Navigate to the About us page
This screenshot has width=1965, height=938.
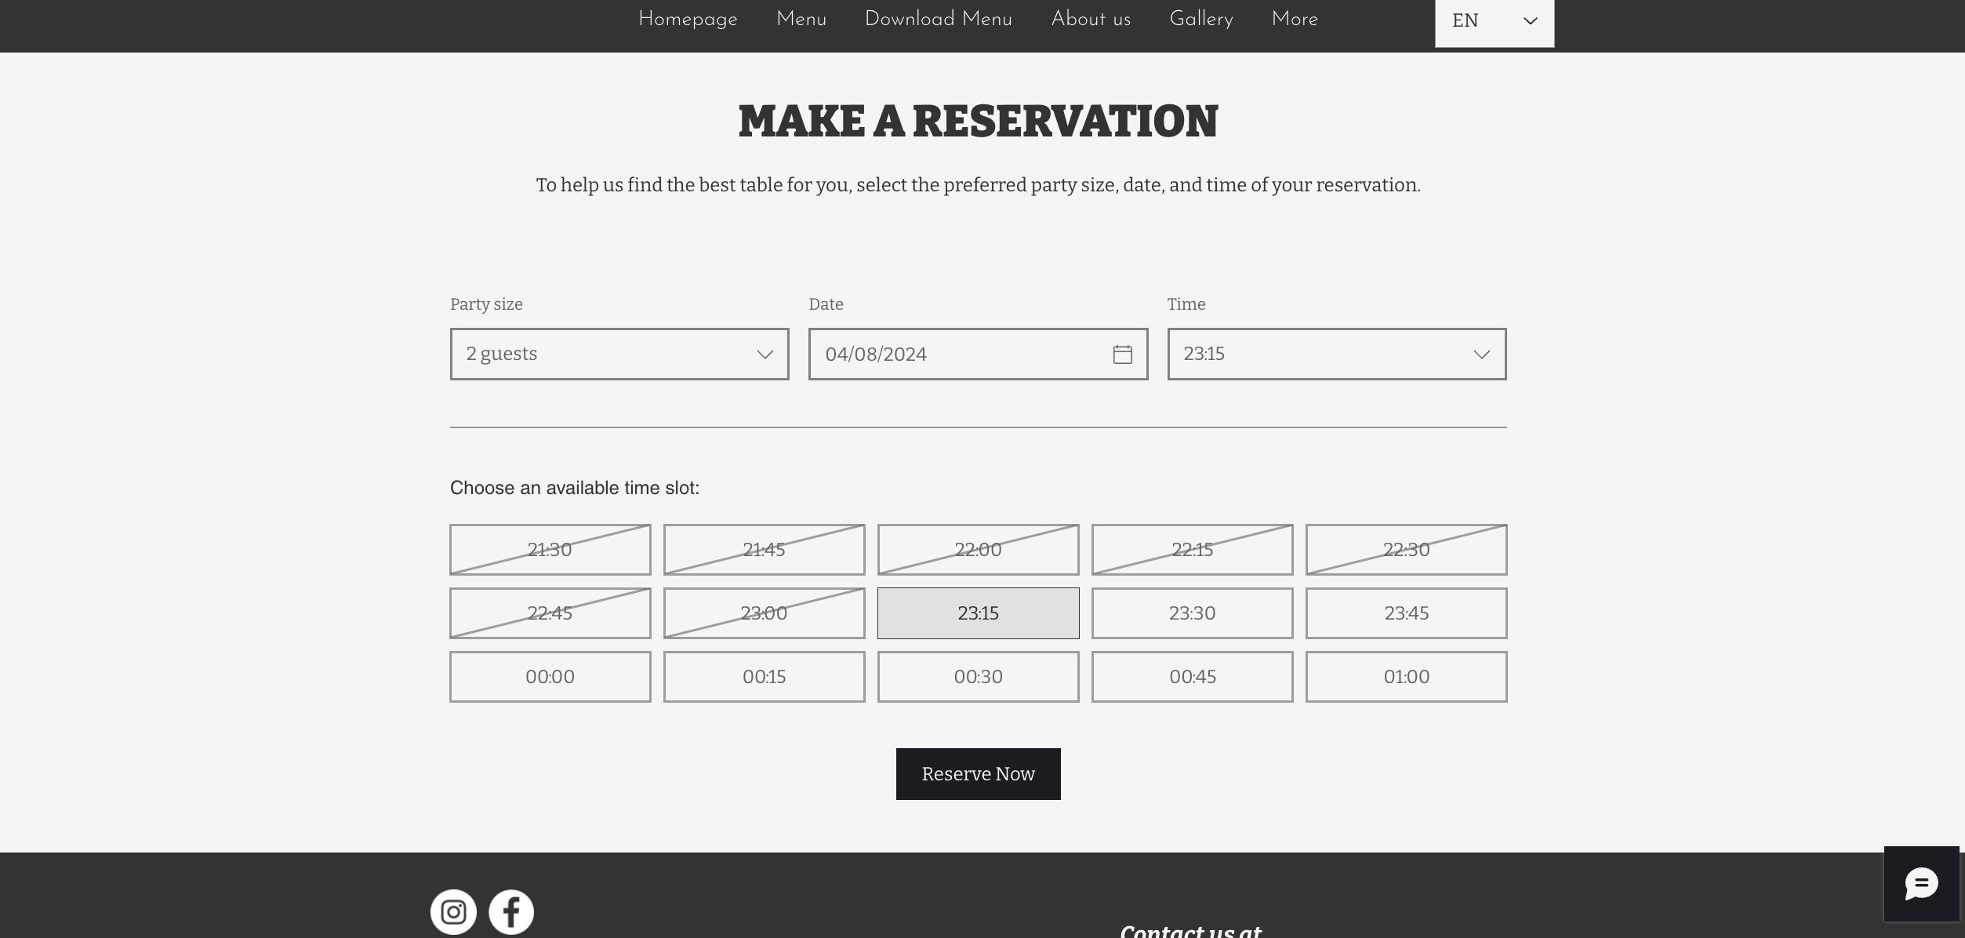point(1091,19)
